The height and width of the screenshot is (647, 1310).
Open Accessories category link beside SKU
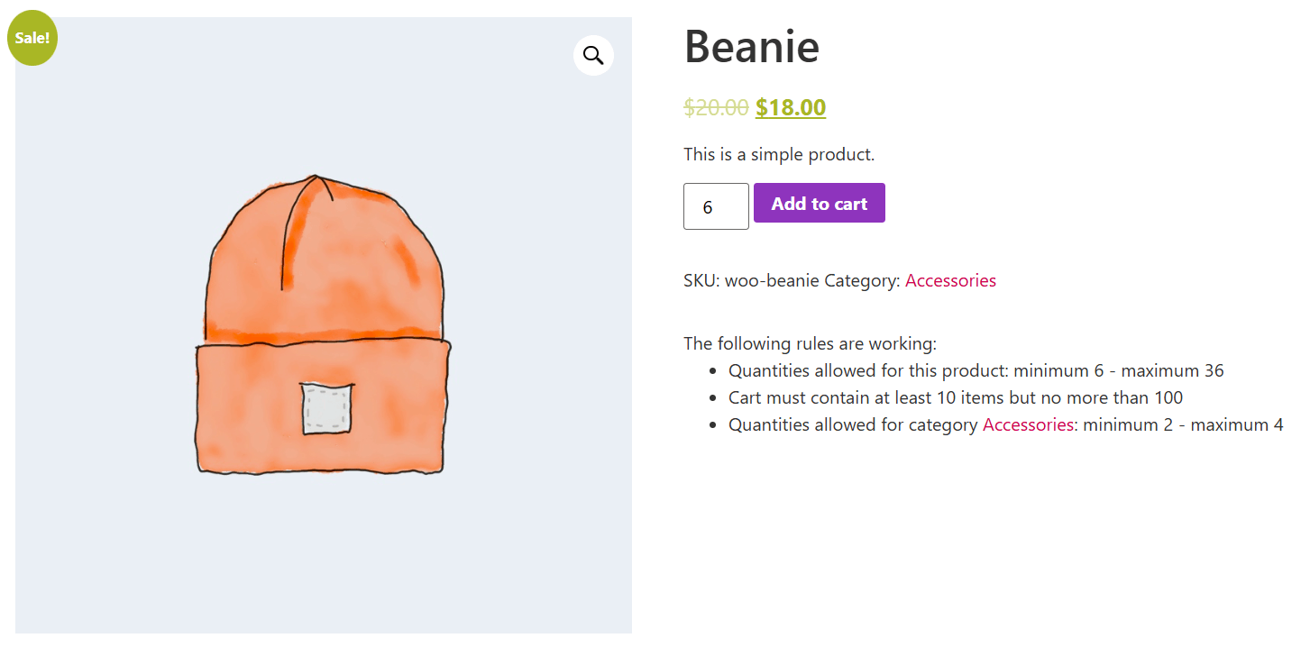950,280
